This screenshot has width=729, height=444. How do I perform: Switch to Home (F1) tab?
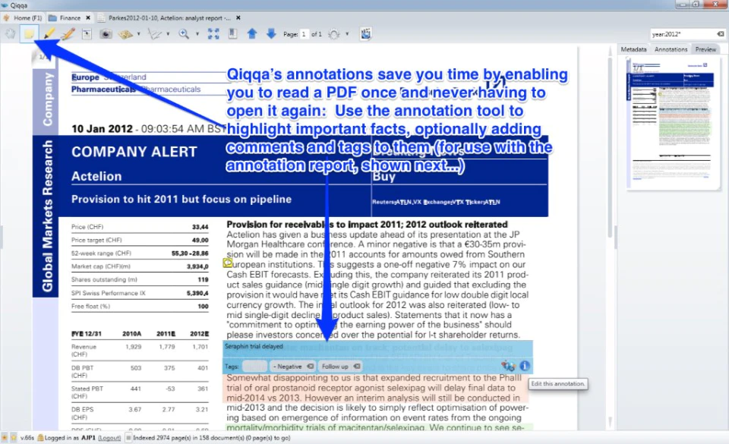coord(22,17)
